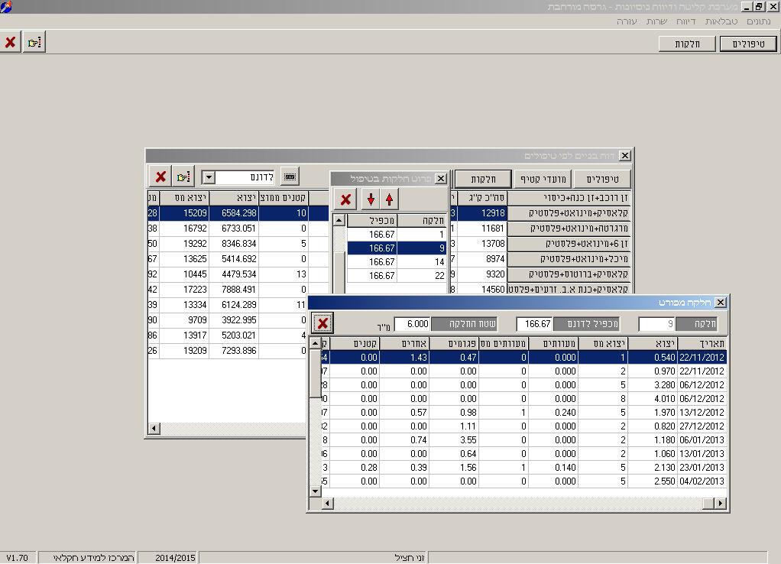The image size is (781, 564).
Task: Click the סה"כ ק"ג column header
Action: [481, 198]
